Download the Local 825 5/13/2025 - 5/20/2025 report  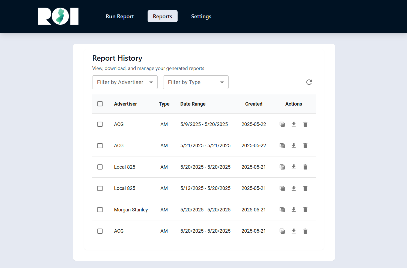294,188
